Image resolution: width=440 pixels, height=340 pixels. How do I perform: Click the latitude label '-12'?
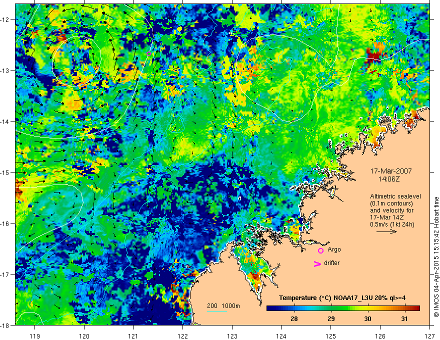(5, 19)
